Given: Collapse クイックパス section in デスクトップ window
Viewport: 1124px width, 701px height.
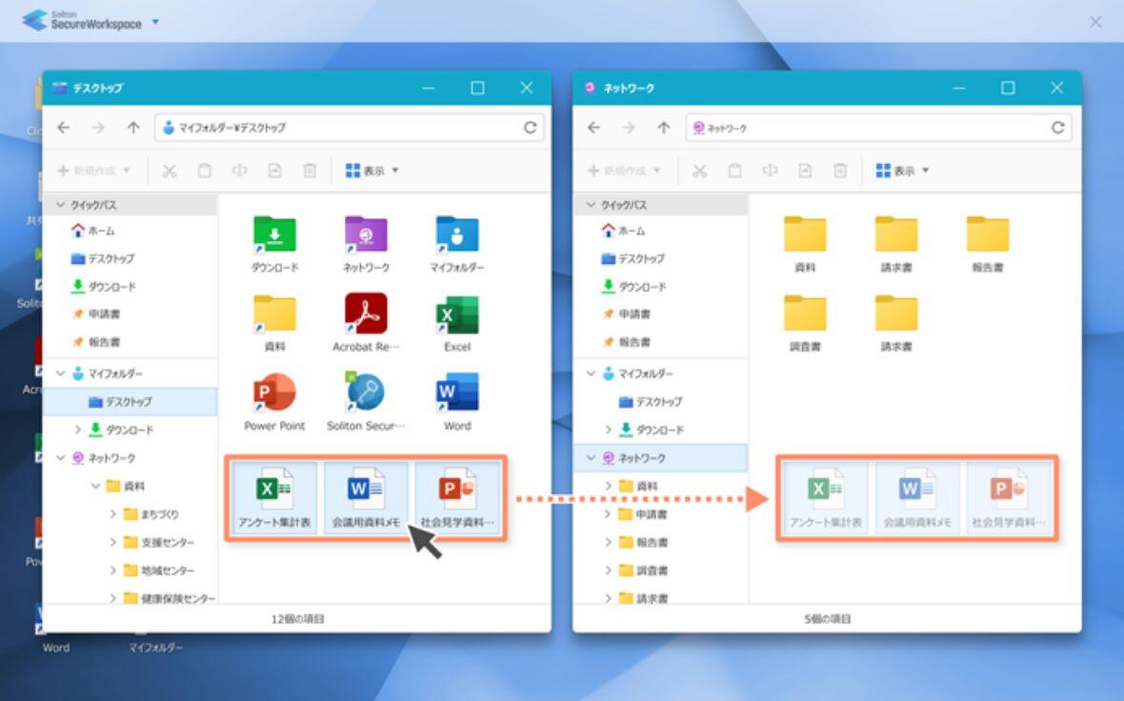Looking at the screenshot, I should 60,205.
